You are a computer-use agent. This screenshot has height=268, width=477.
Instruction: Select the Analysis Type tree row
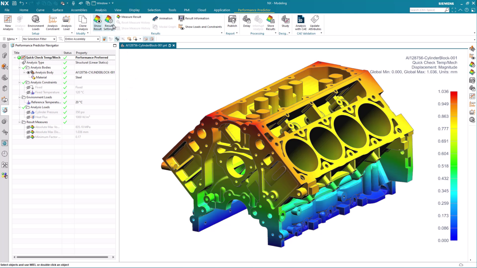(64, 63)
